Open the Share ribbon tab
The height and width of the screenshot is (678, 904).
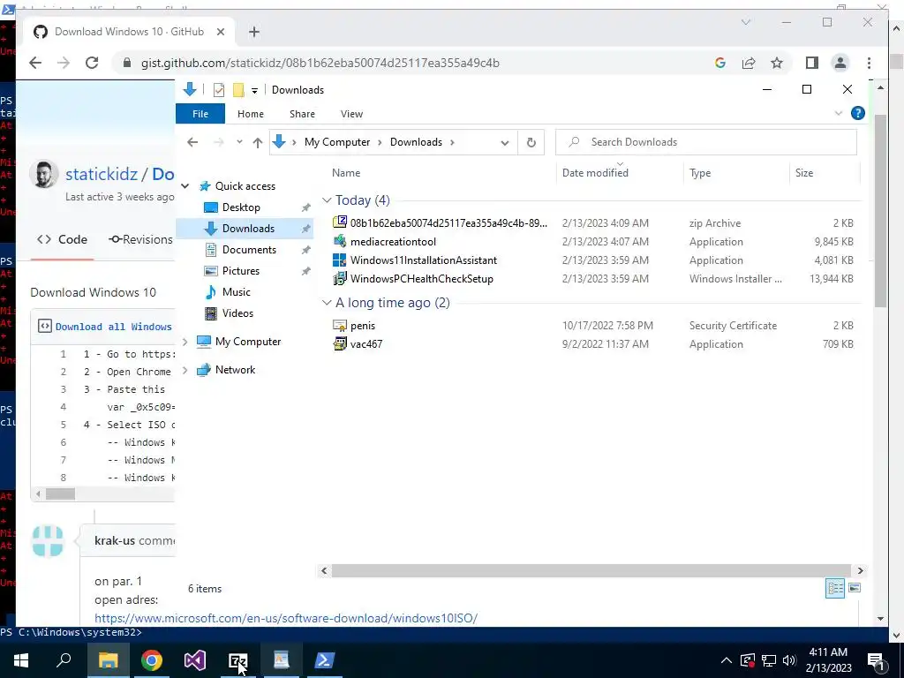[302, 114]
